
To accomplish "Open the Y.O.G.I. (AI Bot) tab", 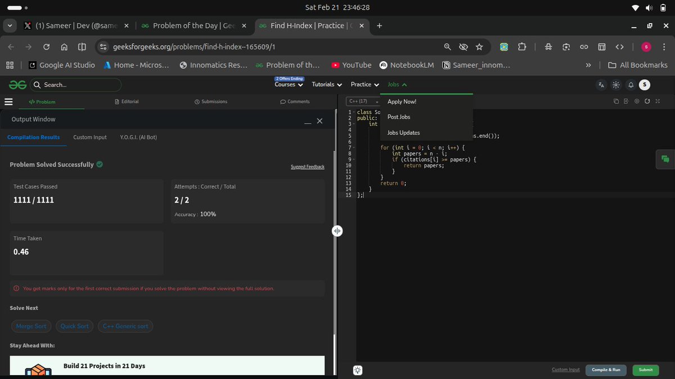I will [x=138, y=137].
